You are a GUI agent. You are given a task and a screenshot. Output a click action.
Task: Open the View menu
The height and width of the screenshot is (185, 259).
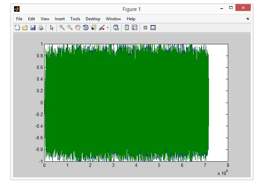point(45,19)
